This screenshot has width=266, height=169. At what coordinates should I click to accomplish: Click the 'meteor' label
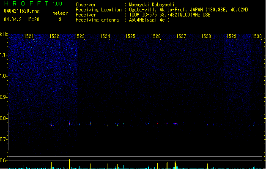60,13
